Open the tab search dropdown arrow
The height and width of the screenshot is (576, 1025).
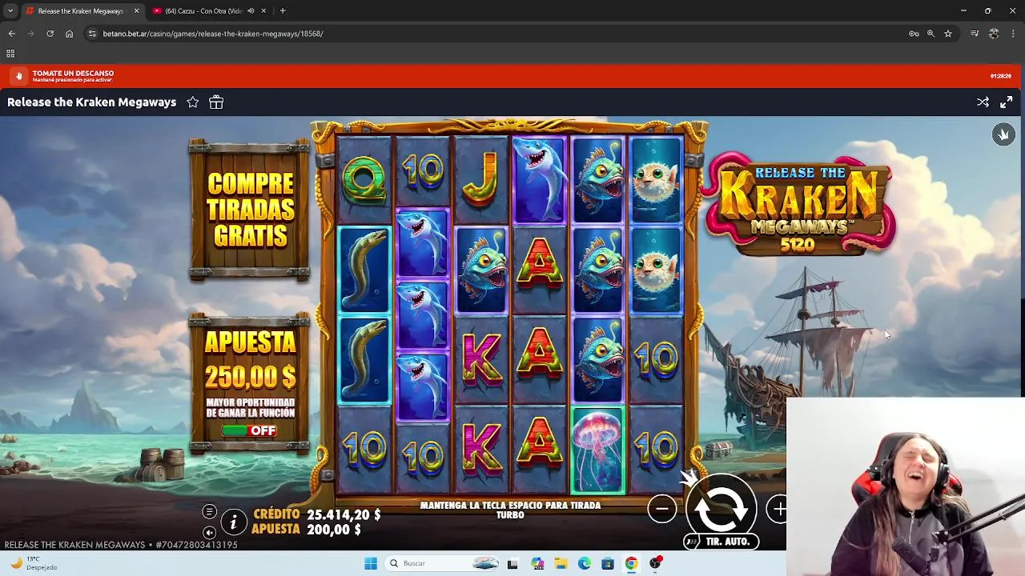pos(10,11)
